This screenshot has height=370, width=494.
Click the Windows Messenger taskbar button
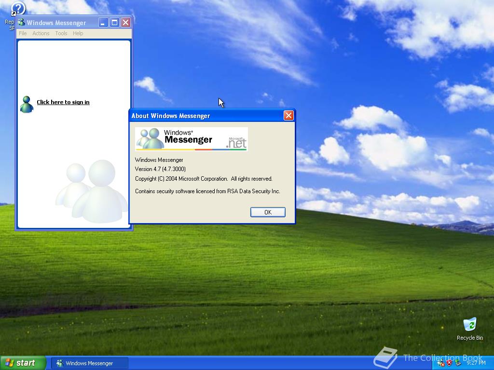point(89,363)
